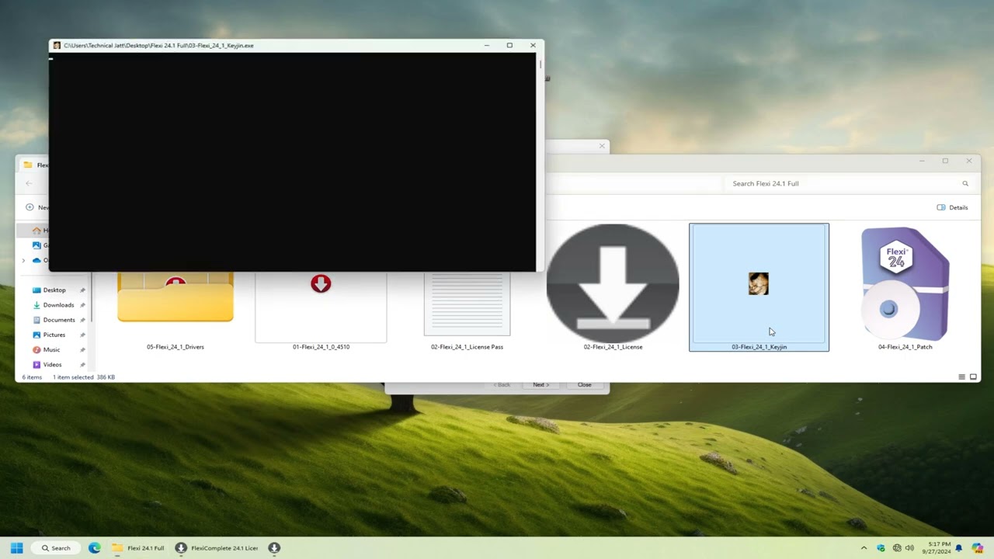Unpin Desktop using its pin icon
This screenshot has height=559, width=994.
point(82,290)
